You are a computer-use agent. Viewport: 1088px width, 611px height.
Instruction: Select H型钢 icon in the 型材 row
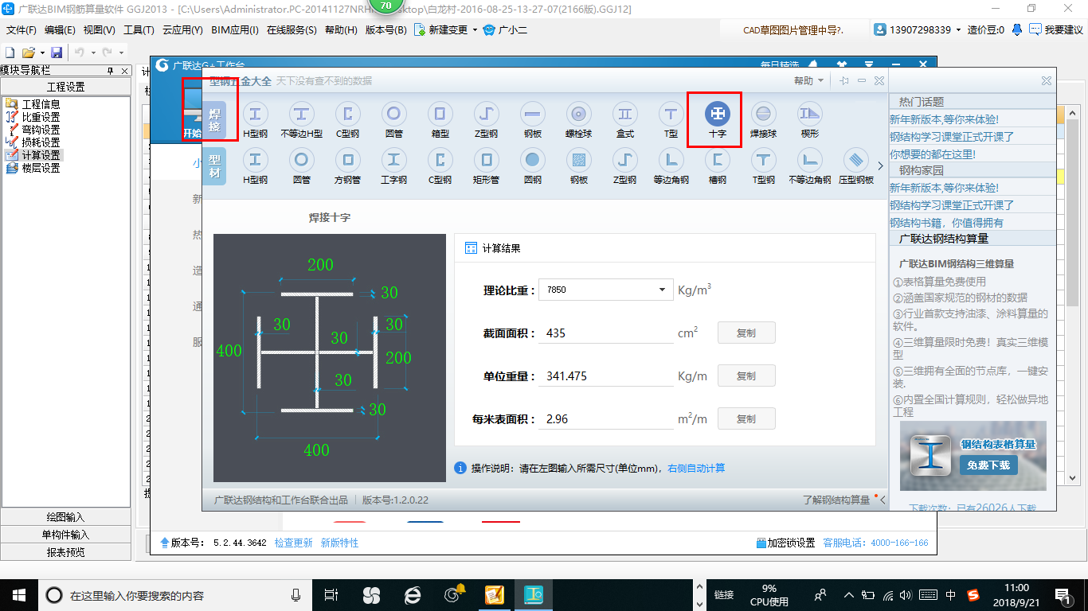pyautogui.click(x=256, y=160)
